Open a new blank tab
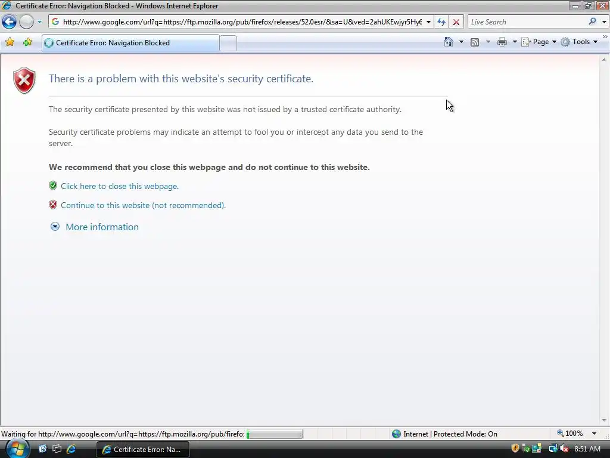 pos(228,43)
